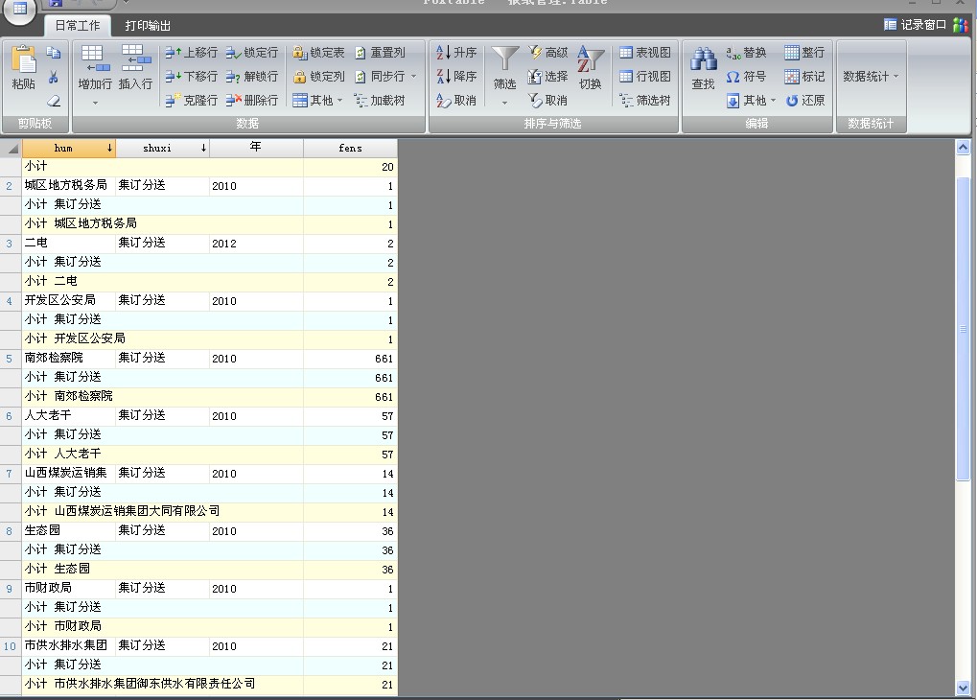Unlock row using 解锁行
977x700 pixels.
point(252,76)
